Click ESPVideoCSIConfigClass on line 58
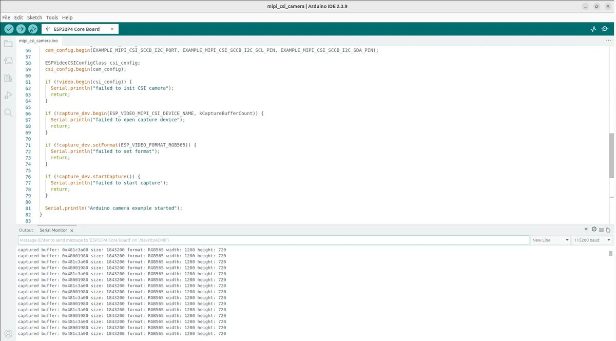Screen dimensions: 616x341 [x=76, y=63]
